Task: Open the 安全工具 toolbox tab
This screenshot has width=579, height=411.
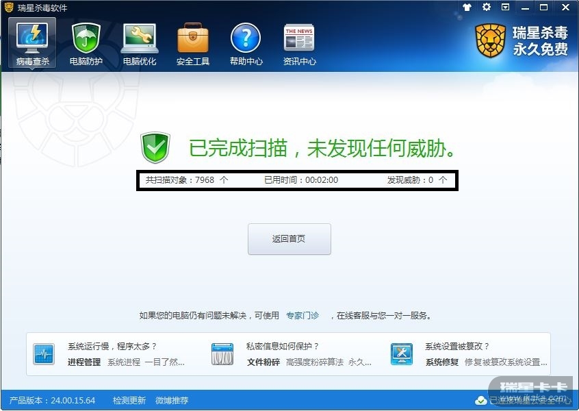Action: pos(193,43)
